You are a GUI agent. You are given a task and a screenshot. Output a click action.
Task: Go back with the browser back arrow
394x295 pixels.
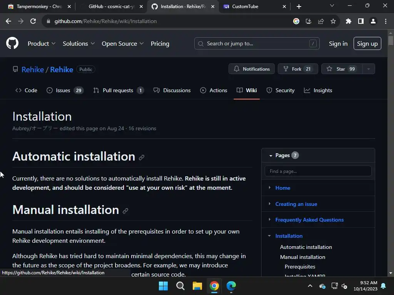pyautogui.click(x=8, y=22)
